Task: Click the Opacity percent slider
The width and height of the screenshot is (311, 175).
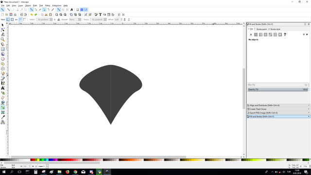Action: tap(277, 89)
